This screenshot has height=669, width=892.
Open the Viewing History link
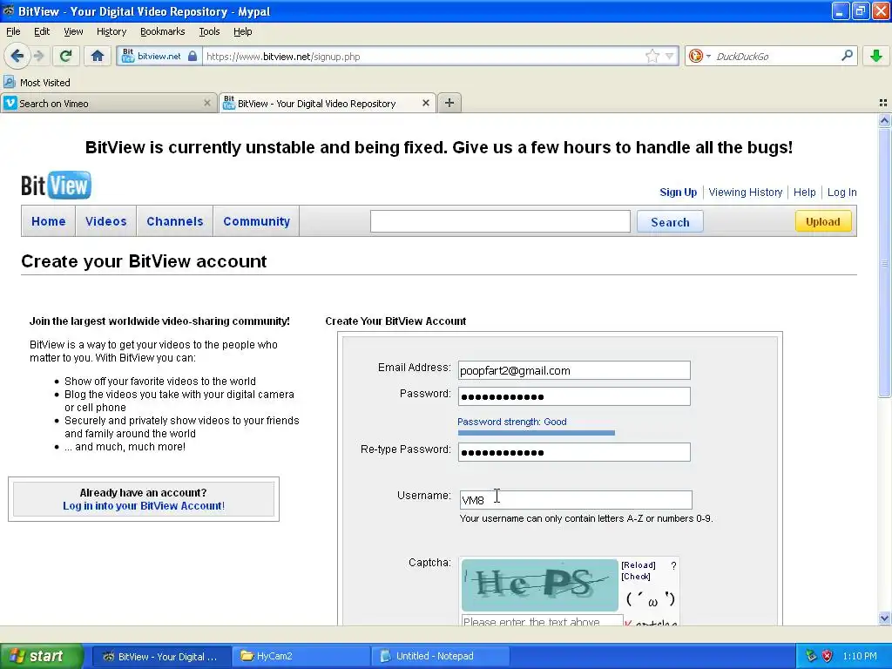(x=746, y=193)
